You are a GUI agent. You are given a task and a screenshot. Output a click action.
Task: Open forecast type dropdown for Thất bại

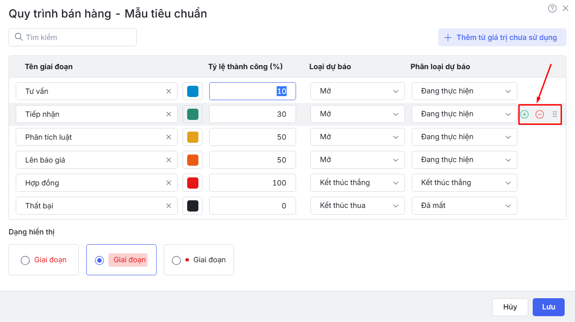click(357, 206)
